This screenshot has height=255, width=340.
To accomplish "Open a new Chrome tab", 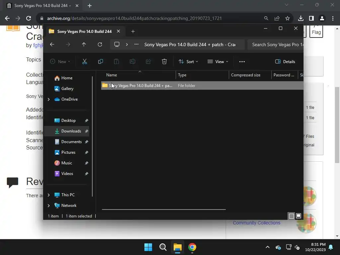I will pos(90,6).
